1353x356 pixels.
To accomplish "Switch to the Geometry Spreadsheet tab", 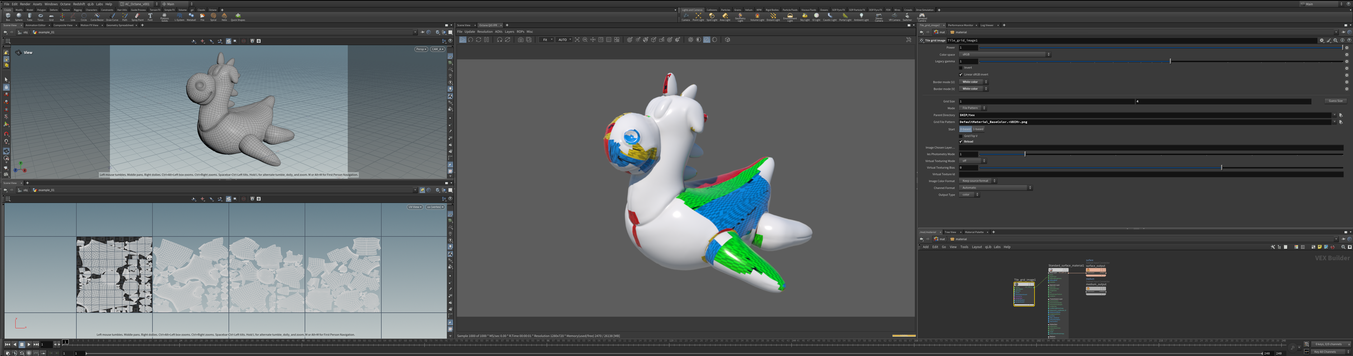I will 120,25.
